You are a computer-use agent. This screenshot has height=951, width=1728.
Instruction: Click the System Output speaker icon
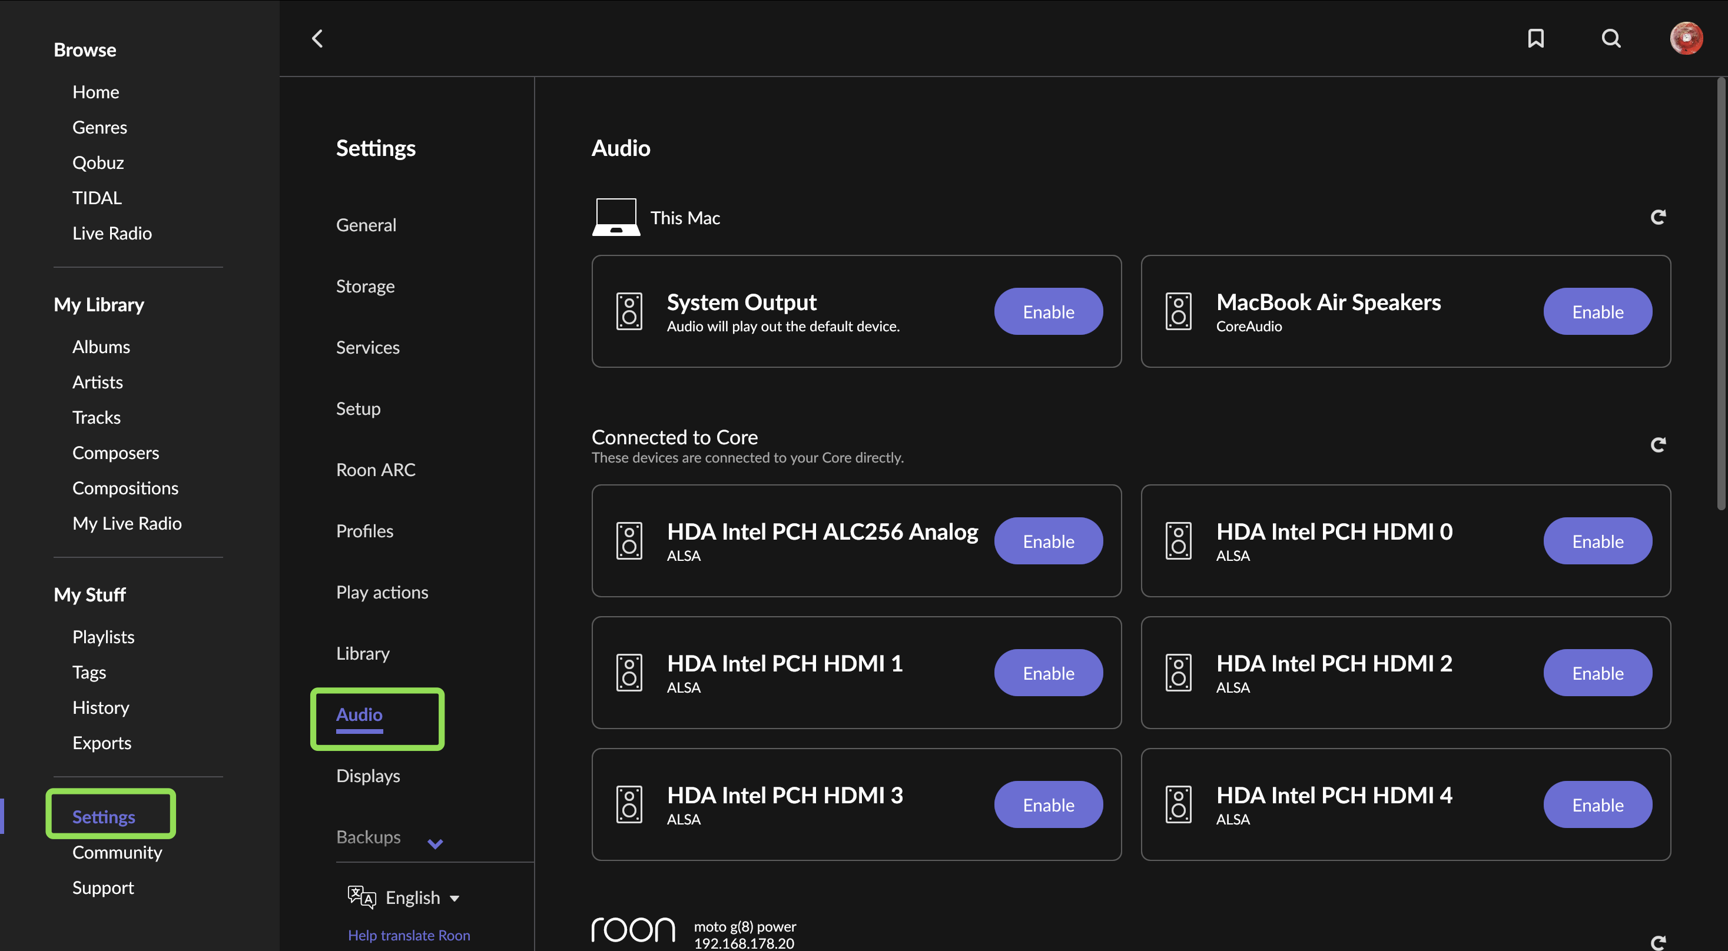629,311
